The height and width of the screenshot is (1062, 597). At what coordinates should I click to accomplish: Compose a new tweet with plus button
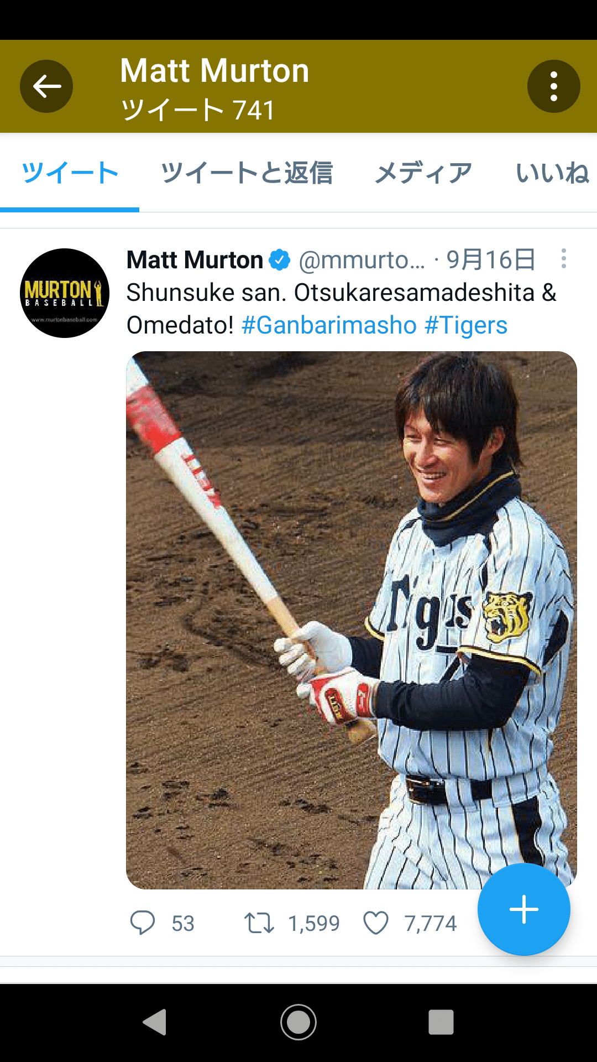tap(523, 909)
